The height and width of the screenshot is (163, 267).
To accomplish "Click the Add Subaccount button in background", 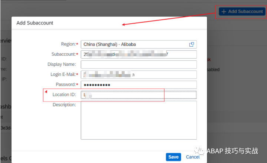I will click(x=242, y=11).
